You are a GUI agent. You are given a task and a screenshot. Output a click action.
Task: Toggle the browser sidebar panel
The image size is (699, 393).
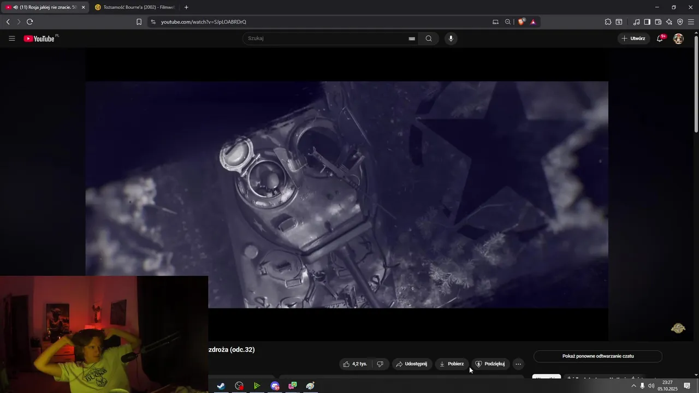pos(647,22)
